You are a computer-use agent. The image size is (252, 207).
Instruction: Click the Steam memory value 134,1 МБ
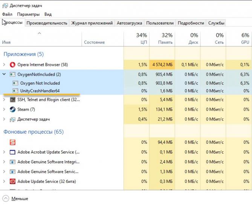tap(164, 110)
